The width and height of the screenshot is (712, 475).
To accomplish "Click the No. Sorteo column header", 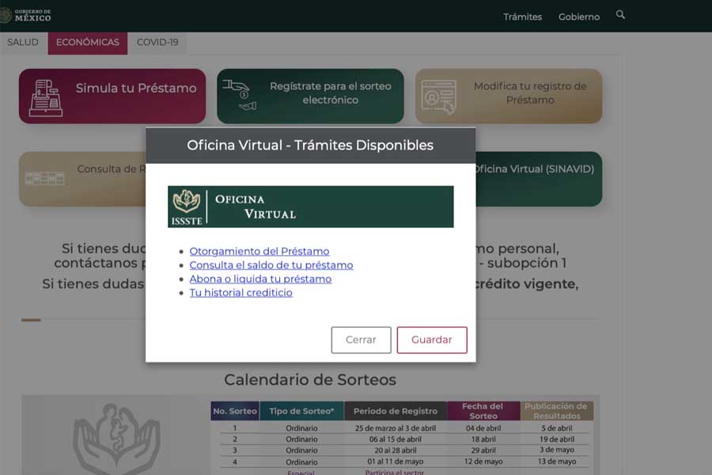I will coord(235,411).
